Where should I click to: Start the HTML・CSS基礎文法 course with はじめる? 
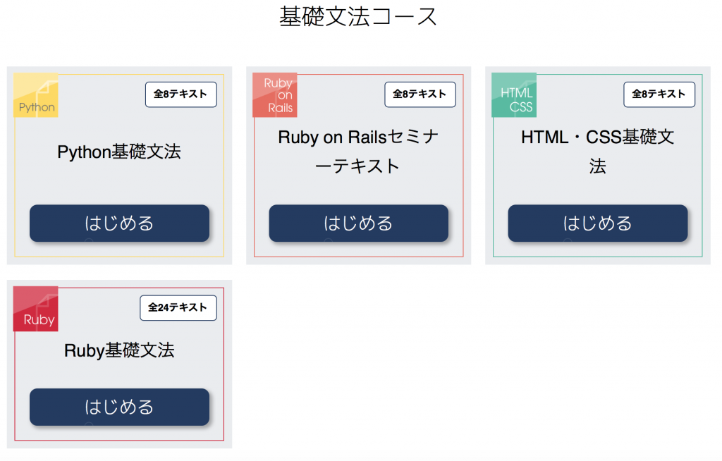[x=598, y=223]
